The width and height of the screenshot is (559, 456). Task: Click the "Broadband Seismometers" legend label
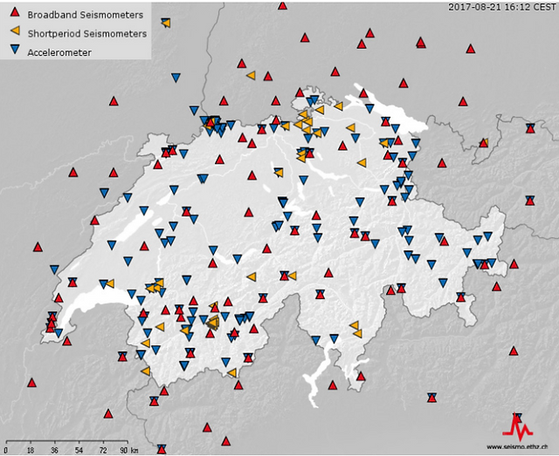[x=86, y=15]
